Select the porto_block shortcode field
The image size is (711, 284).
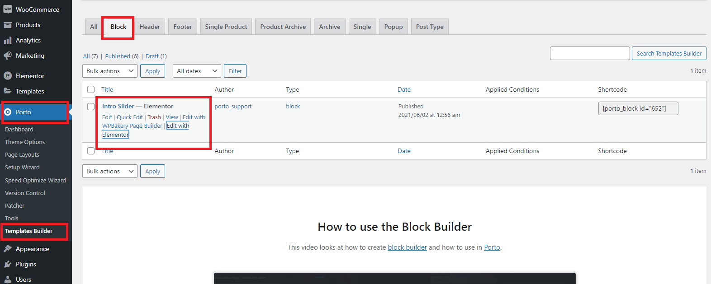638,108
